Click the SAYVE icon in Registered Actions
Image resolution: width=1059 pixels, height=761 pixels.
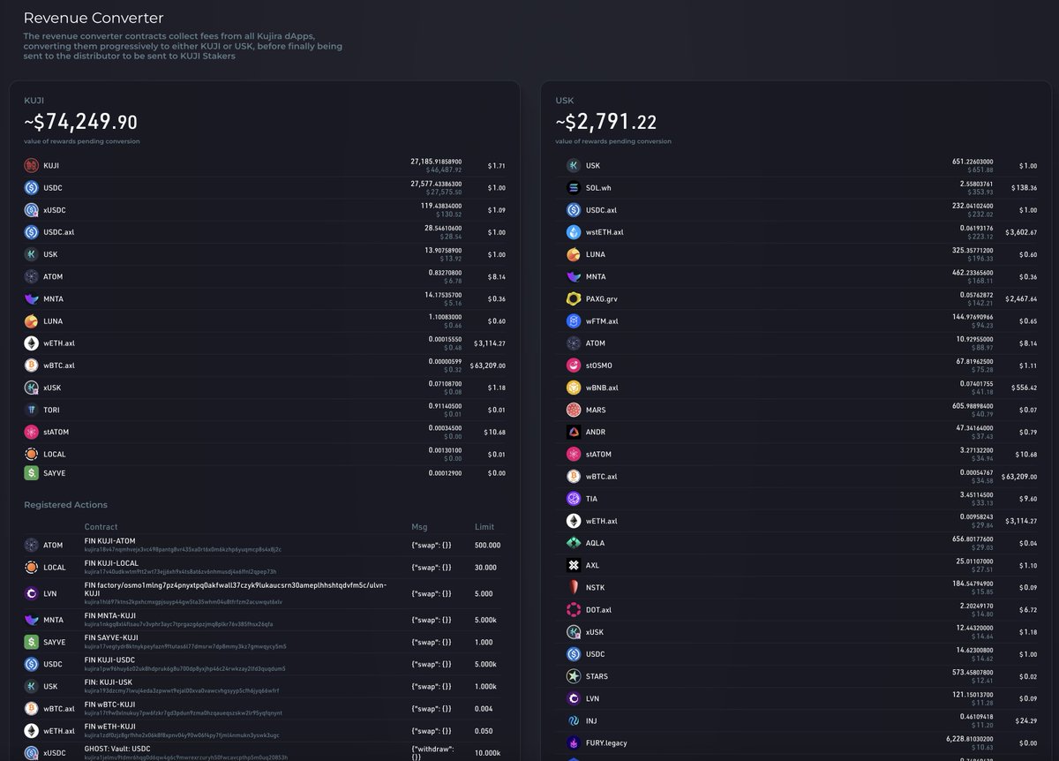(x=31, y=642)
